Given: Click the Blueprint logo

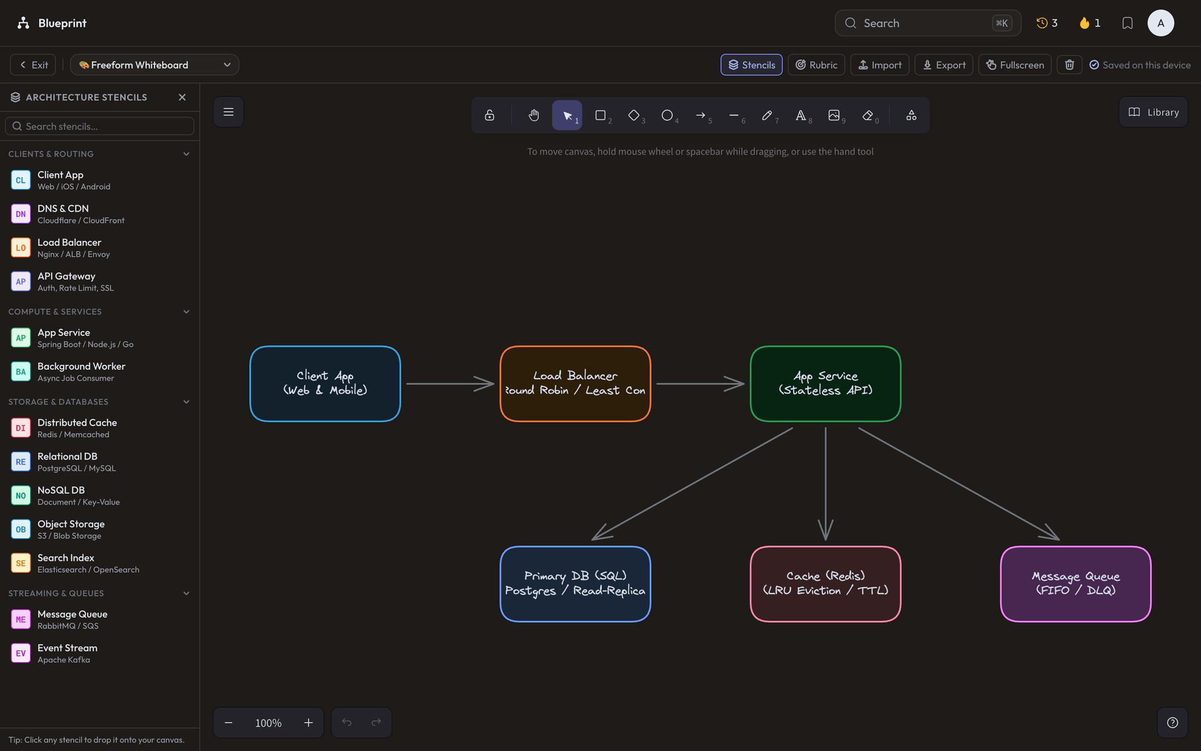Looking at the screenshot, I should click(x=52, y=23).
